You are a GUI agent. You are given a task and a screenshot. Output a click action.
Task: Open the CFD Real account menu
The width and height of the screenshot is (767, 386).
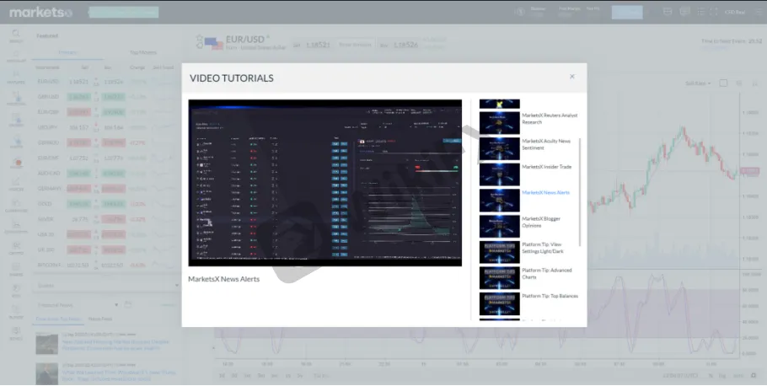[x=735, y=13]
